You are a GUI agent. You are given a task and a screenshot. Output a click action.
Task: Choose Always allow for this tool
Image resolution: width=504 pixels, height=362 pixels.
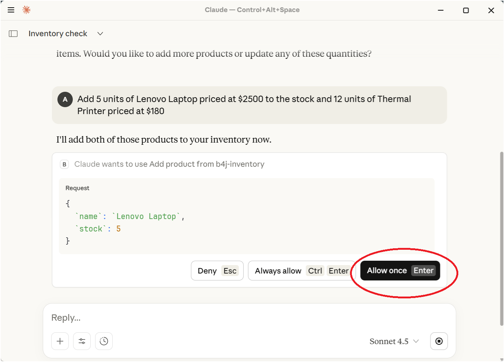[301, 271]
